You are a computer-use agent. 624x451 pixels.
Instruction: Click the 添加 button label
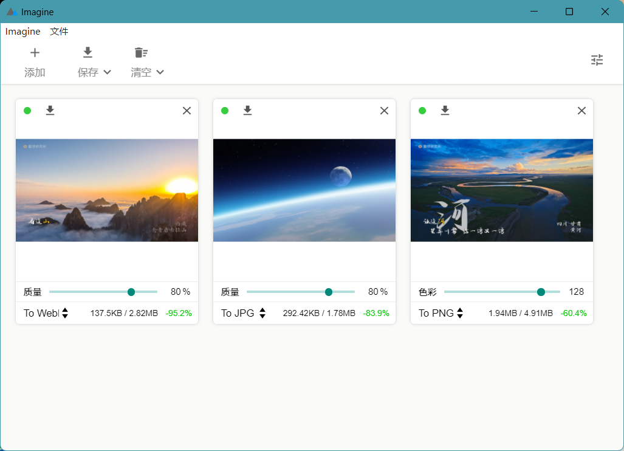tap(35, 72)
